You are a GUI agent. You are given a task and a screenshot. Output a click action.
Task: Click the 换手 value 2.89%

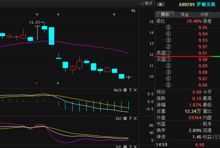[195, 131]
